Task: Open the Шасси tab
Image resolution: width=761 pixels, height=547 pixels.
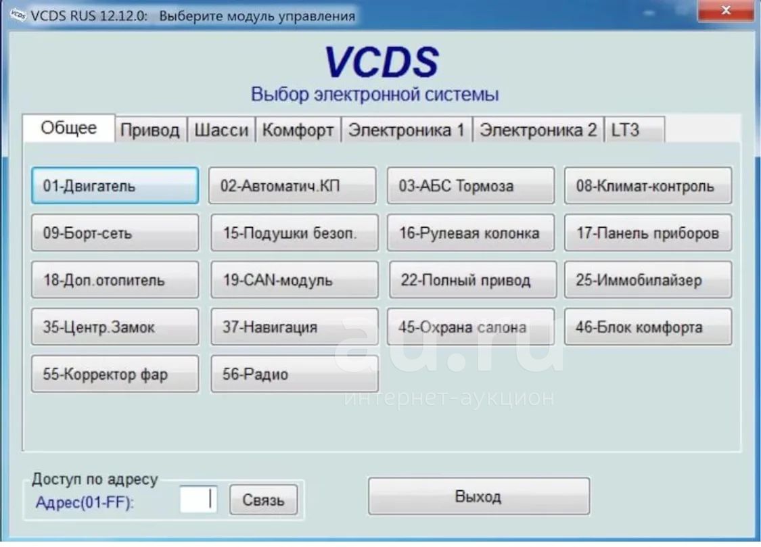Action: pyautogui.click(x=221, y=130)
